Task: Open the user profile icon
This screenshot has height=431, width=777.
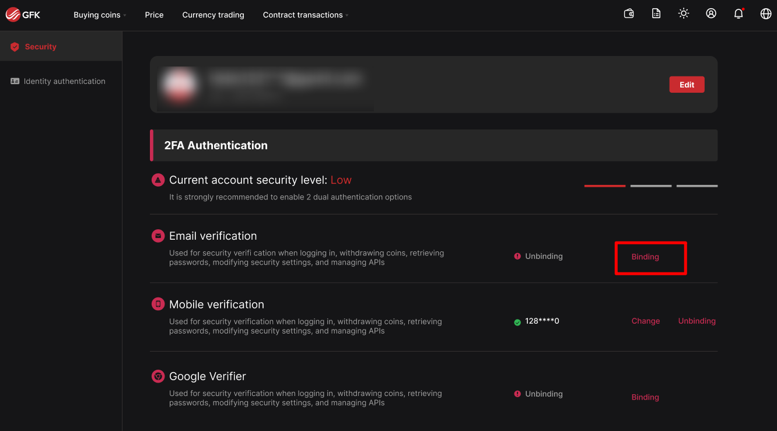Action: point(711,13)
